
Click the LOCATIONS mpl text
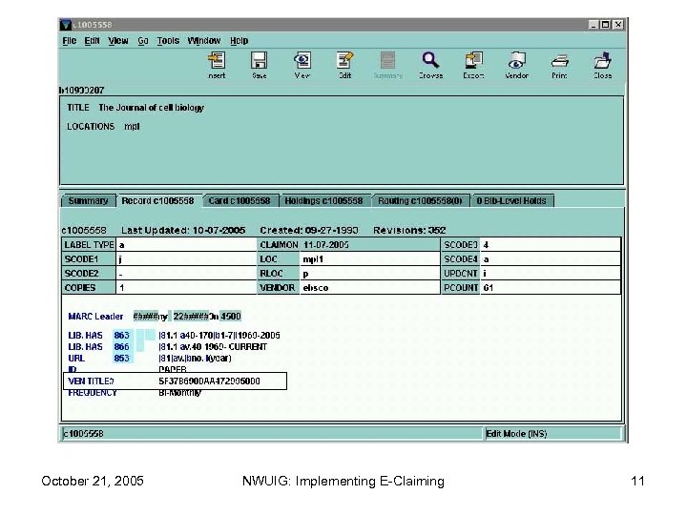tap(103, 127)
